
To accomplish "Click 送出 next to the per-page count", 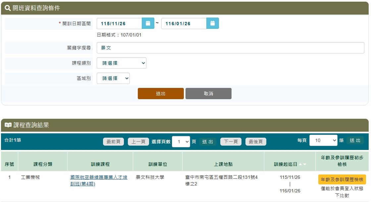I will (355, 140).
